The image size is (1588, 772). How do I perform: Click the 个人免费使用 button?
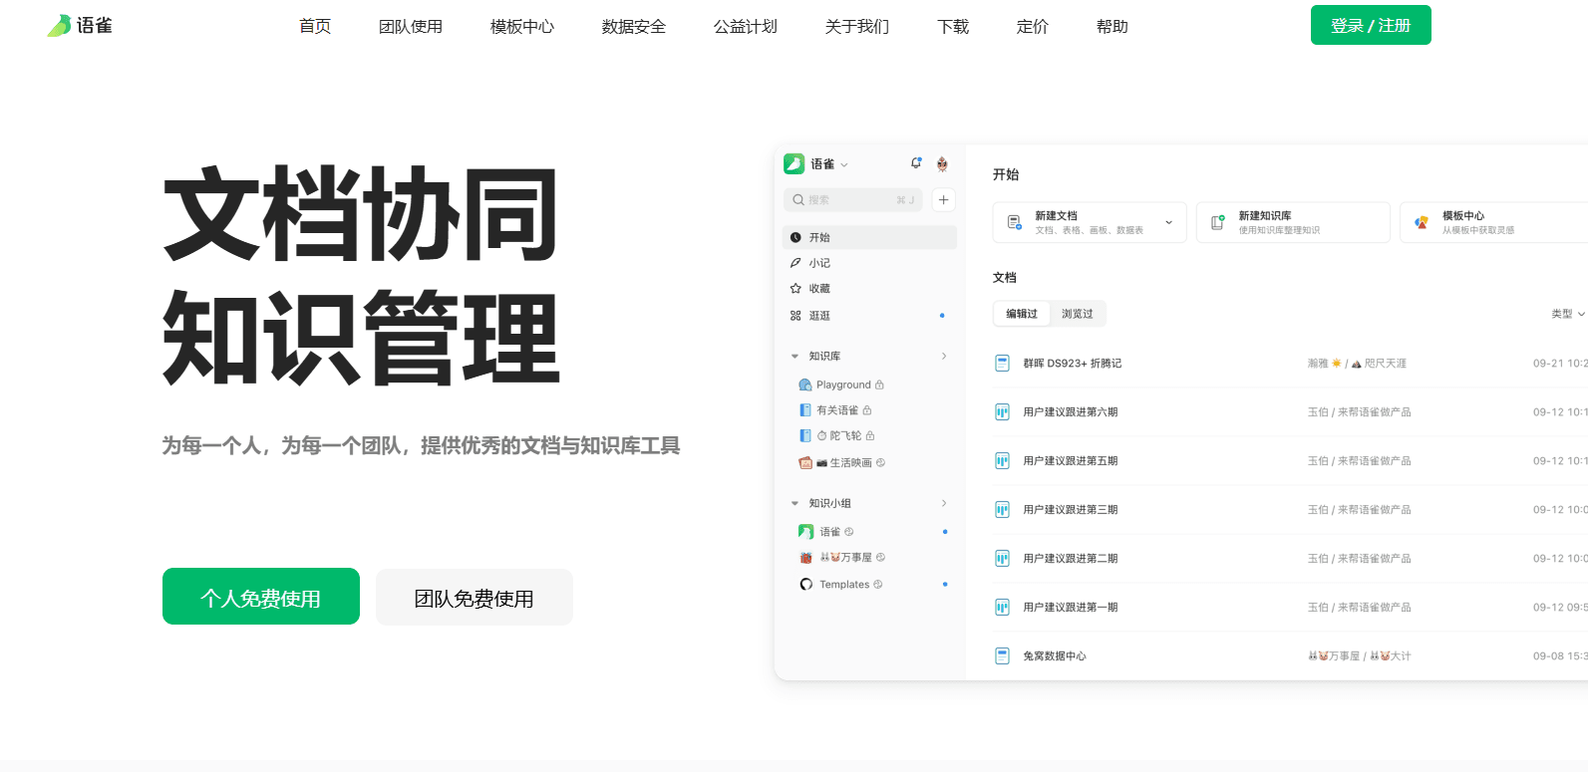[x=261, y=597]
